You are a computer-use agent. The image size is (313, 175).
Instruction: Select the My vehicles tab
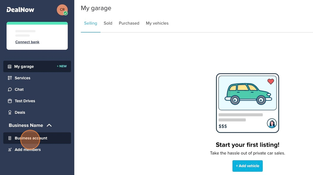(157, 23)
